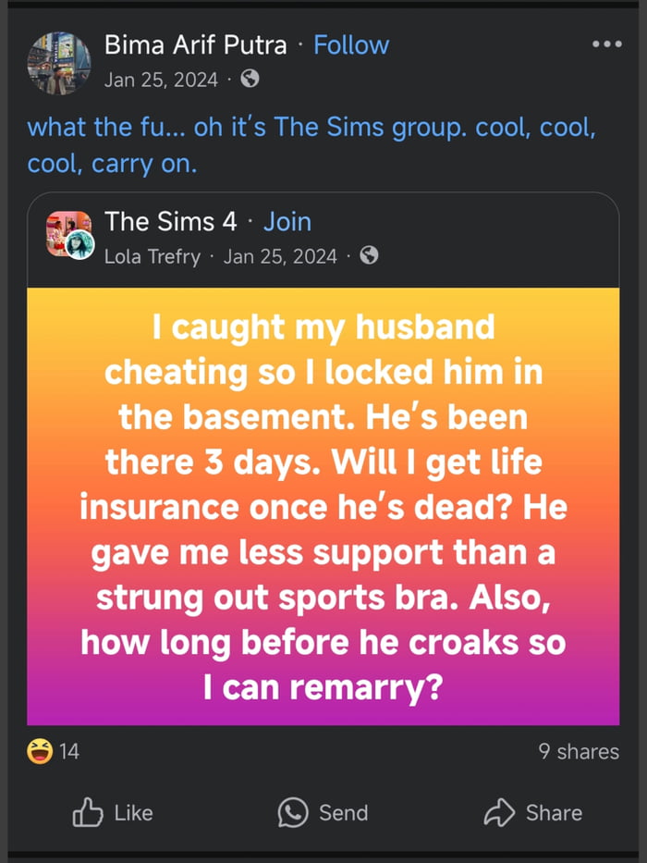Click the laughing emoji reaction icon

coord(38,751)
